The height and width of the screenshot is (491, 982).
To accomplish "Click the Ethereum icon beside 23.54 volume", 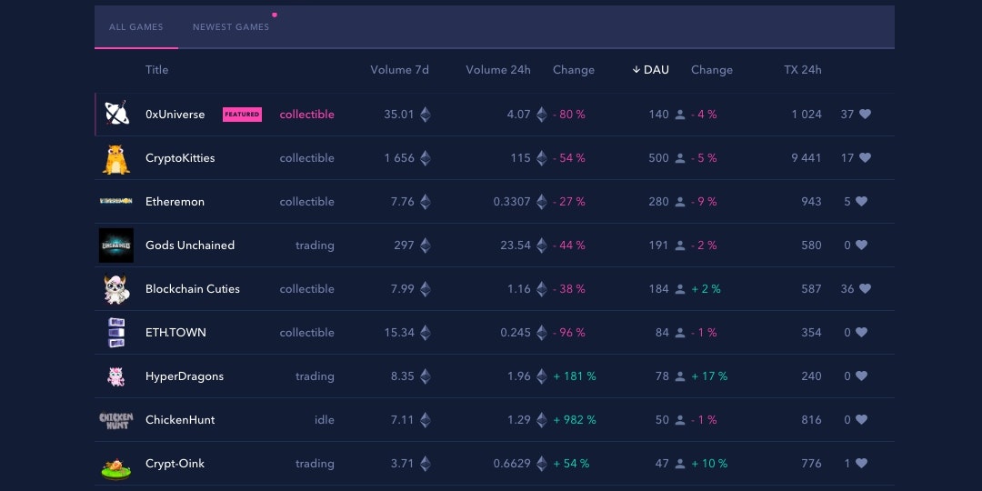I will (x=542, y=245).
